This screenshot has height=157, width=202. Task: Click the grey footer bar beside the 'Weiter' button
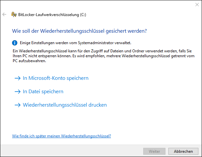coord(71,151)
